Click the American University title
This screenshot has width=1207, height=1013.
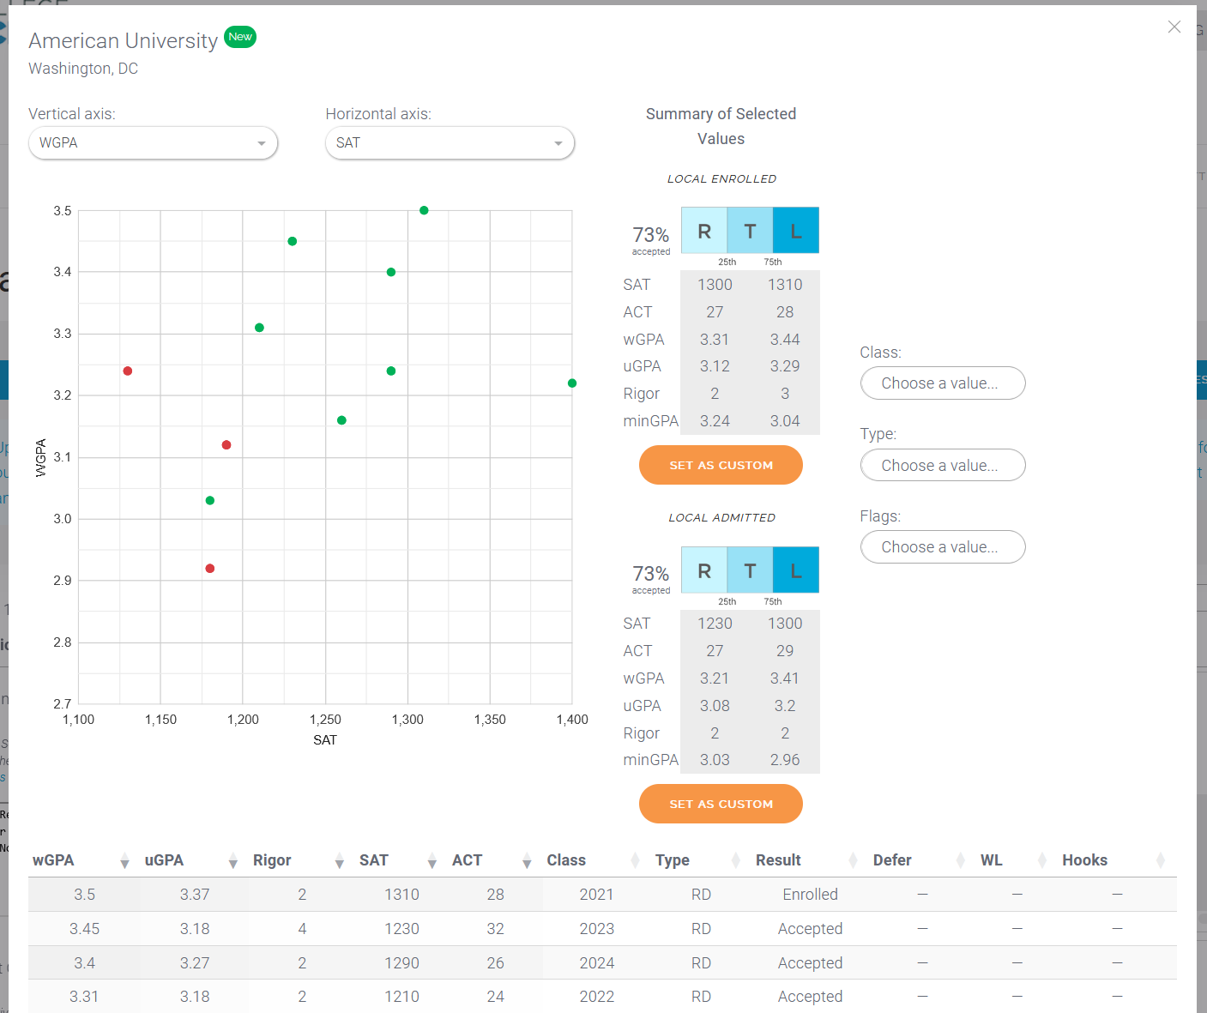point(123,41)
